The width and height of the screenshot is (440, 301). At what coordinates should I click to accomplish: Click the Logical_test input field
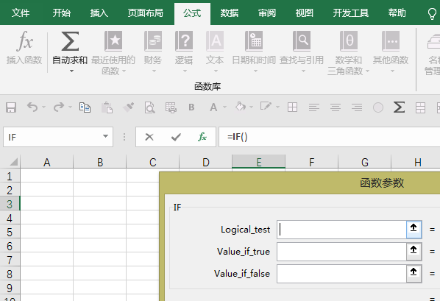point(341,230)
